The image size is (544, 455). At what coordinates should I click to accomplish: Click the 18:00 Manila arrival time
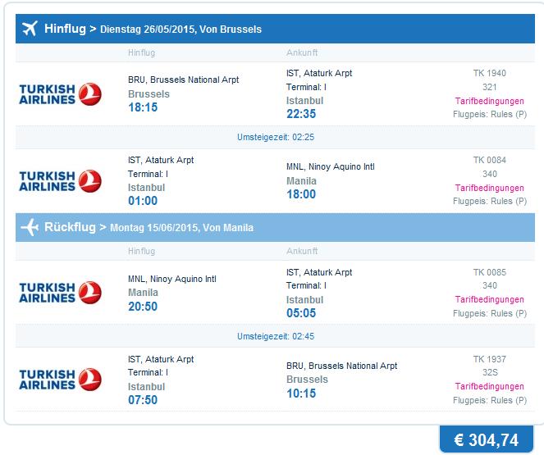[x=301, y=194]
